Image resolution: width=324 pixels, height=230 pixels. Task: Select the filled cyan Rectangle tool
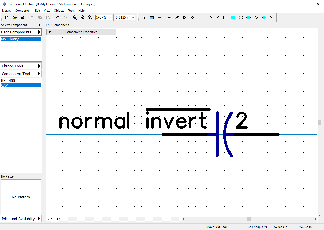click(233, 17)
